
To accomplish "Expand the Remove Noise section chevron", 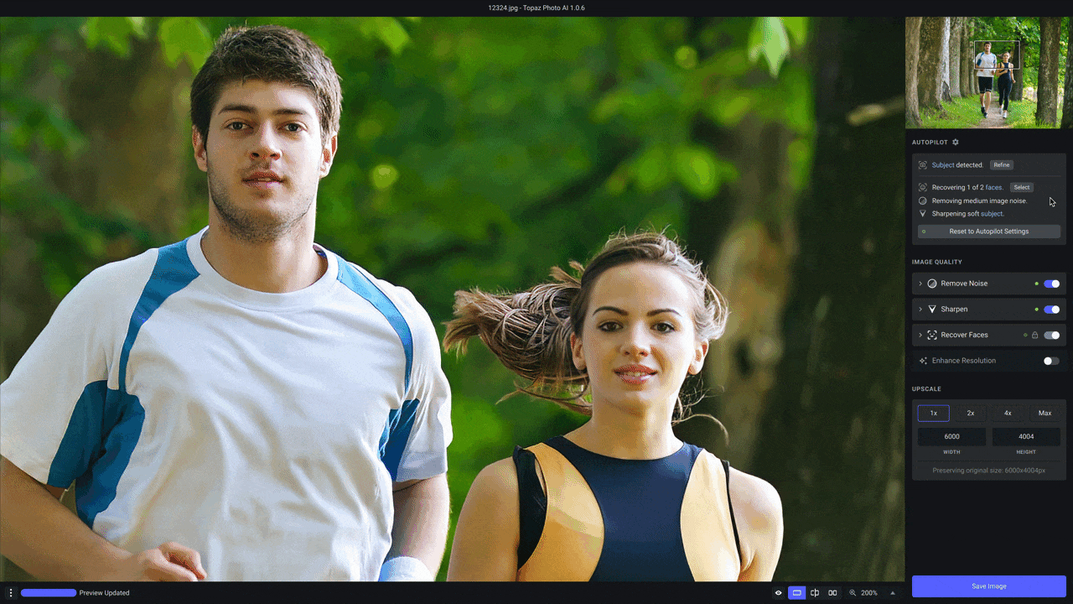I will 920,284.
